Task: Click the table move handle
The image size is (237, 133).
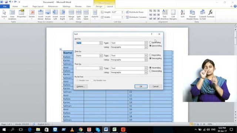Action: [x=61, y=49]
